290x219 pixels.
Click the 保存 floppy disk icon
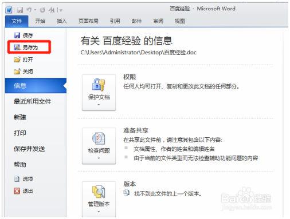coord(17,35)
